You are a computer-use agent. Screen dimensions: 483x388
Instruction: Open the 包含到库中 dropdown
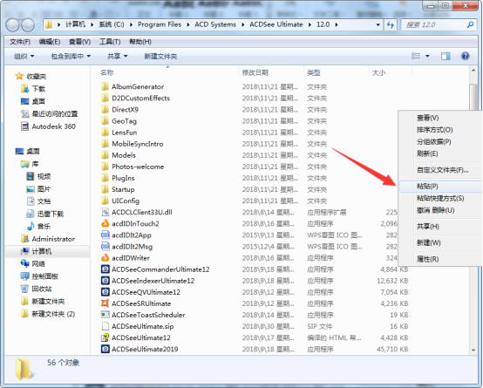[71, 57]
